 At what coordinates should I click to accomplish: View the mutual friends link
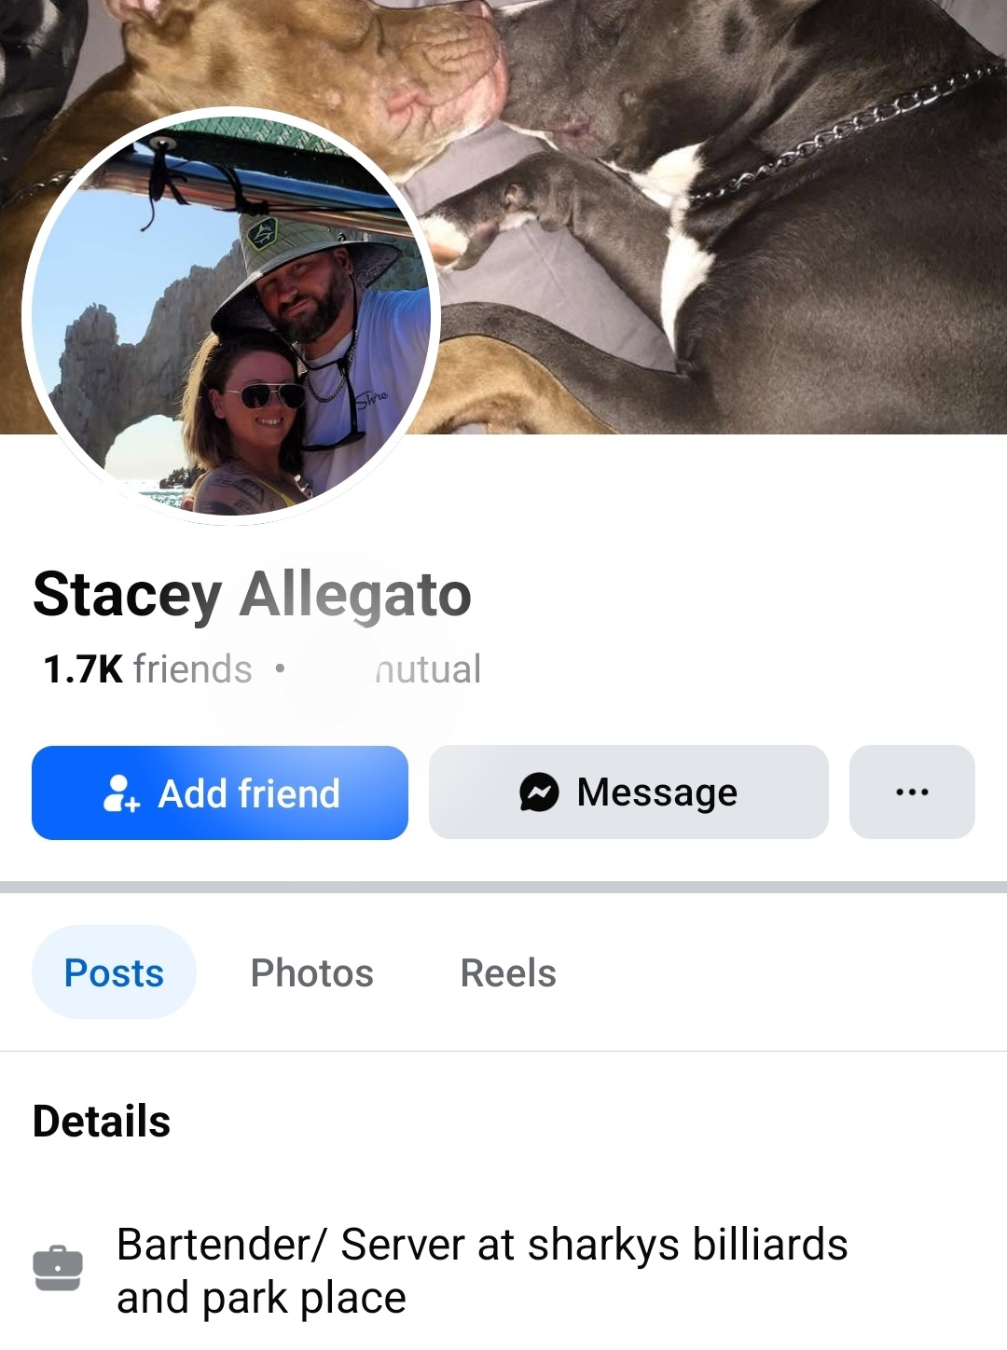428,668
